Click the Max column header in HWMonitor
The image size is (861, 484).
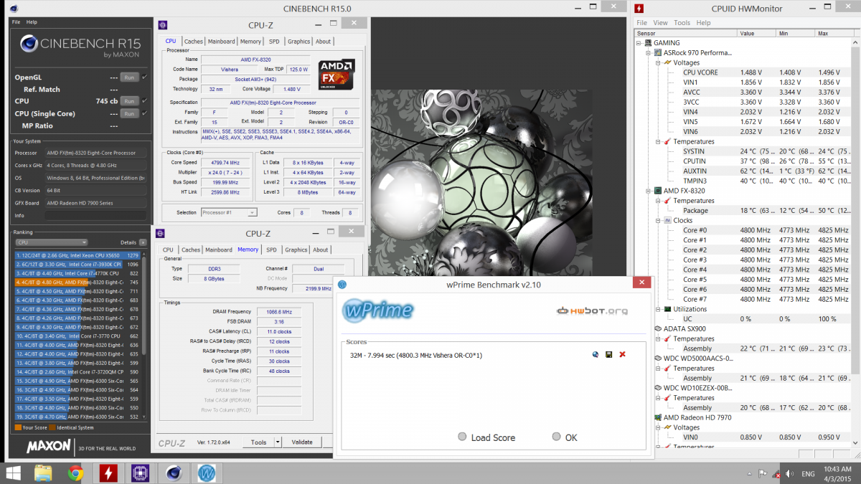coord(833,33)
